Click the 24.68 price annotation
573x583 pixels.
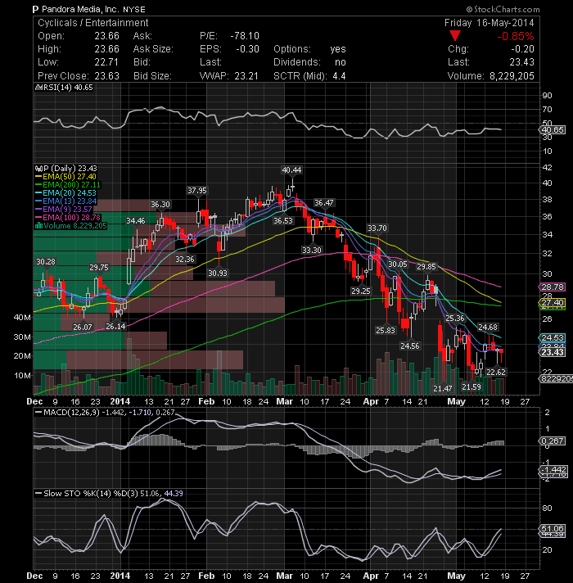tap(488, 328)
